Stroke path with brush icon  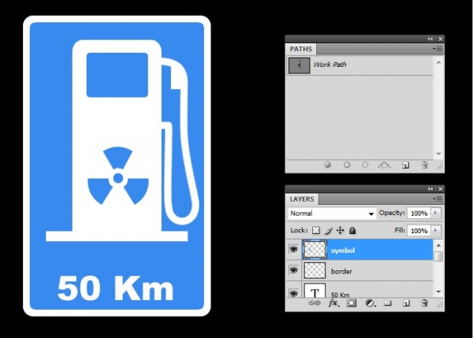(x=347, y=165)
